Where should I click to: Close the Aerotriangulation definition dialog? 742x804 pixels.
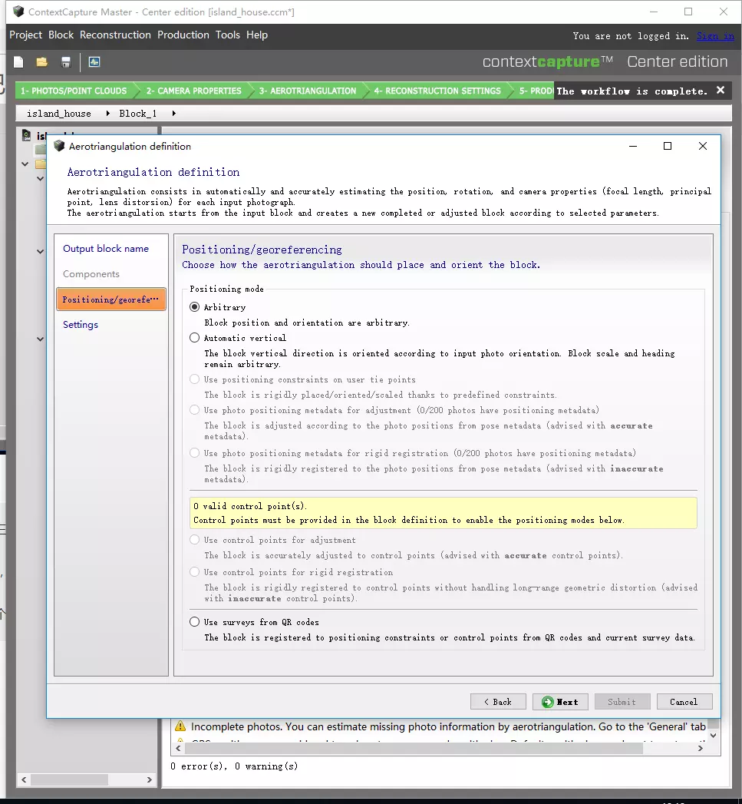pyautogui.click(x=703, y=146)
